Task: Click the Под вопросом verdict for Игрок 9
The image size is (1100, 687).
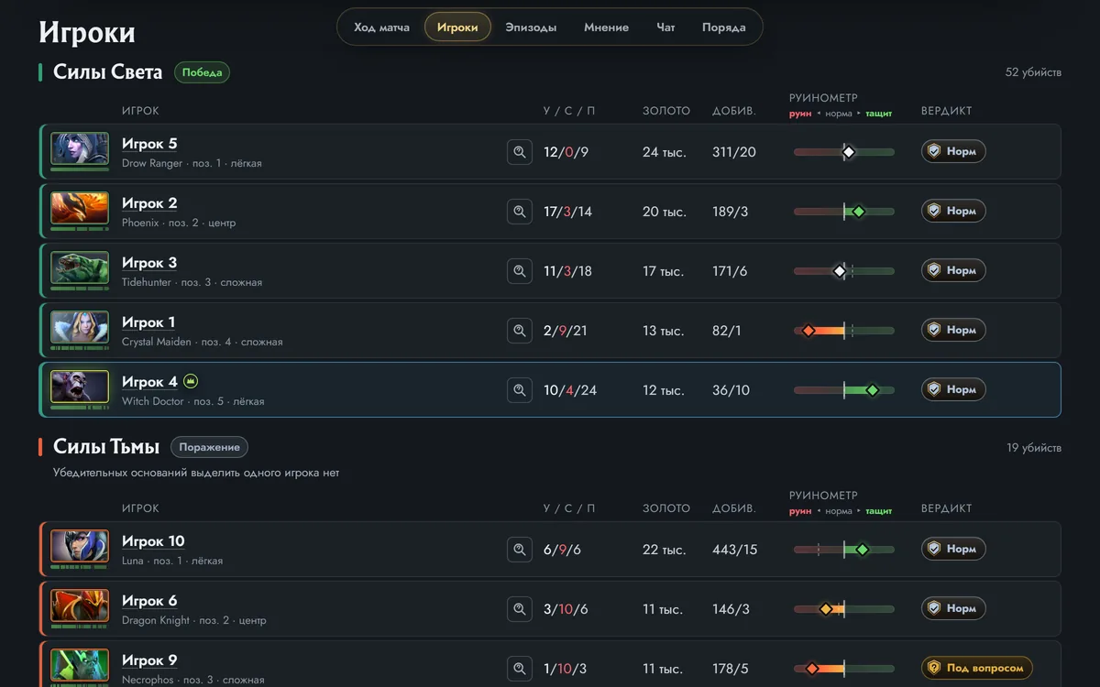Action: point(977,669)
